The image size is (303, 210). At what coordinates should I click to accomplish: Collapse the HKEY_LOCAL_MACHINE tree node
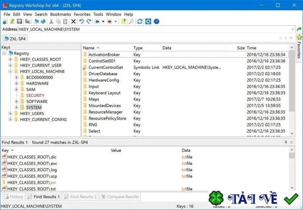click(x=10, y=71)
